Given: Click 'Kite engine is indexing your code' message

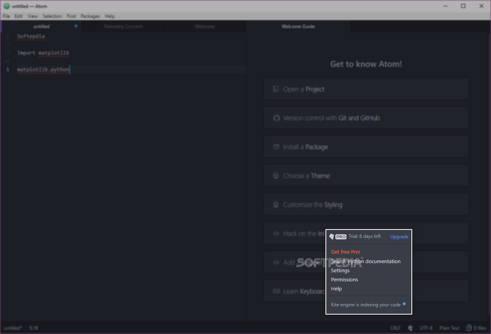Looking at the screenshot, I should (x=366, y=305).
